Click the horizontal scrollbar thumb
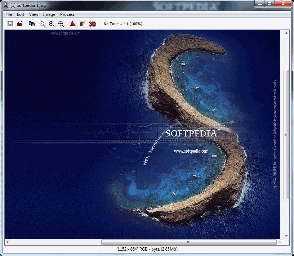Screen dimensions: 294x256 [189, 242]
